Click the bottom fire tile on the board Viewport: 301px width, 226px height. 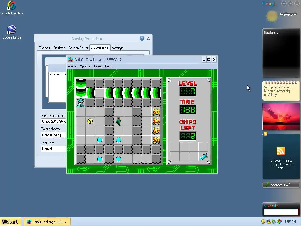(x=156, y=140)
